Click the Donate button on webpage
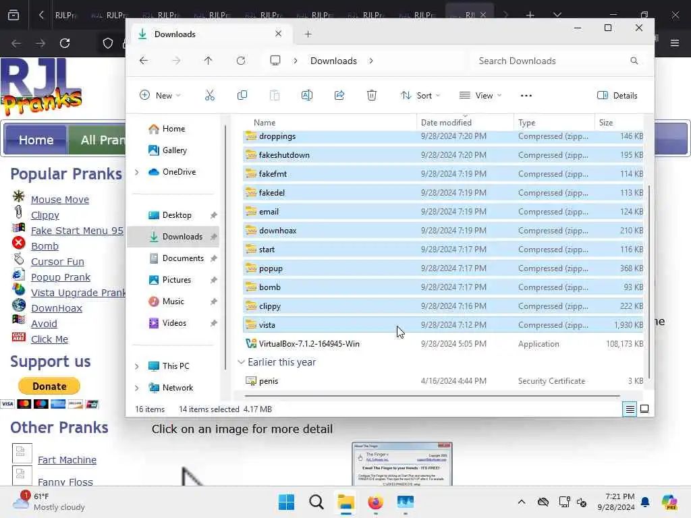Viewport: 691px width, 518px height. point(49,386)
